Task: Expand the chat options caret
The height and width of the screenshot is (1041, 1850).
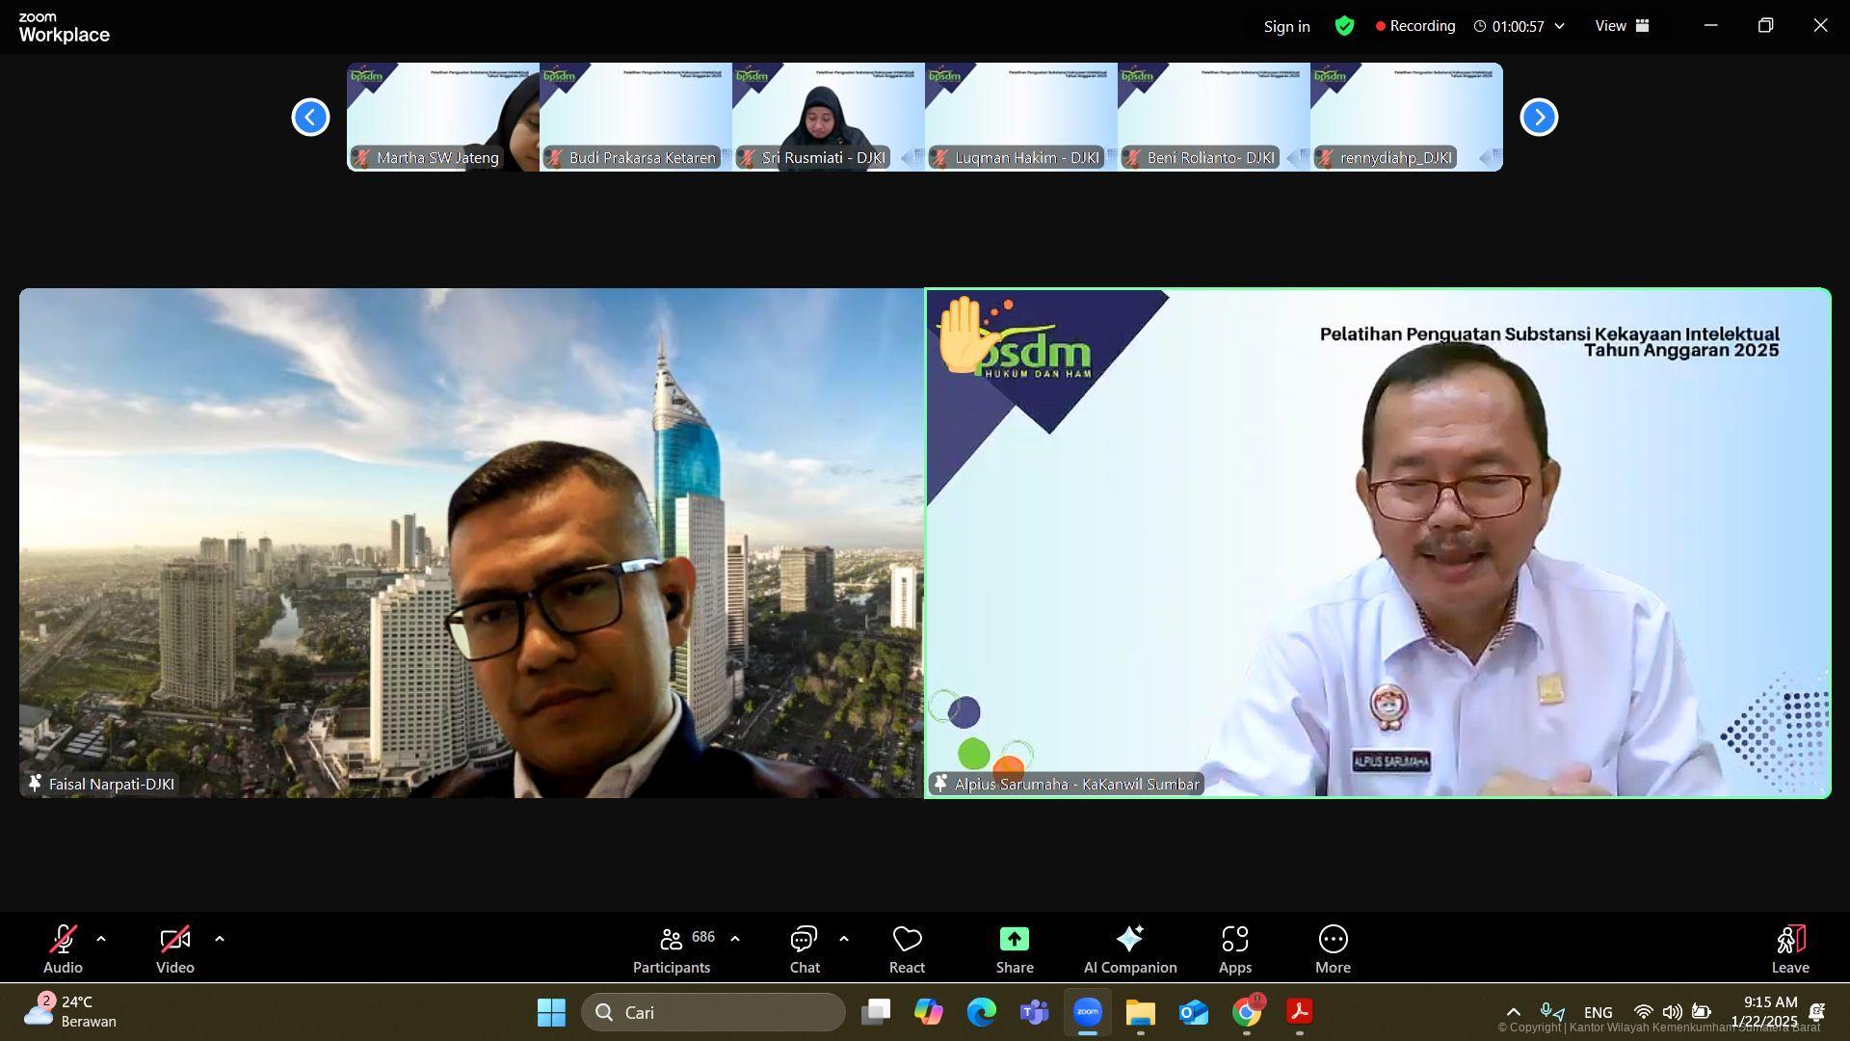Action: [x=844, y=939]
